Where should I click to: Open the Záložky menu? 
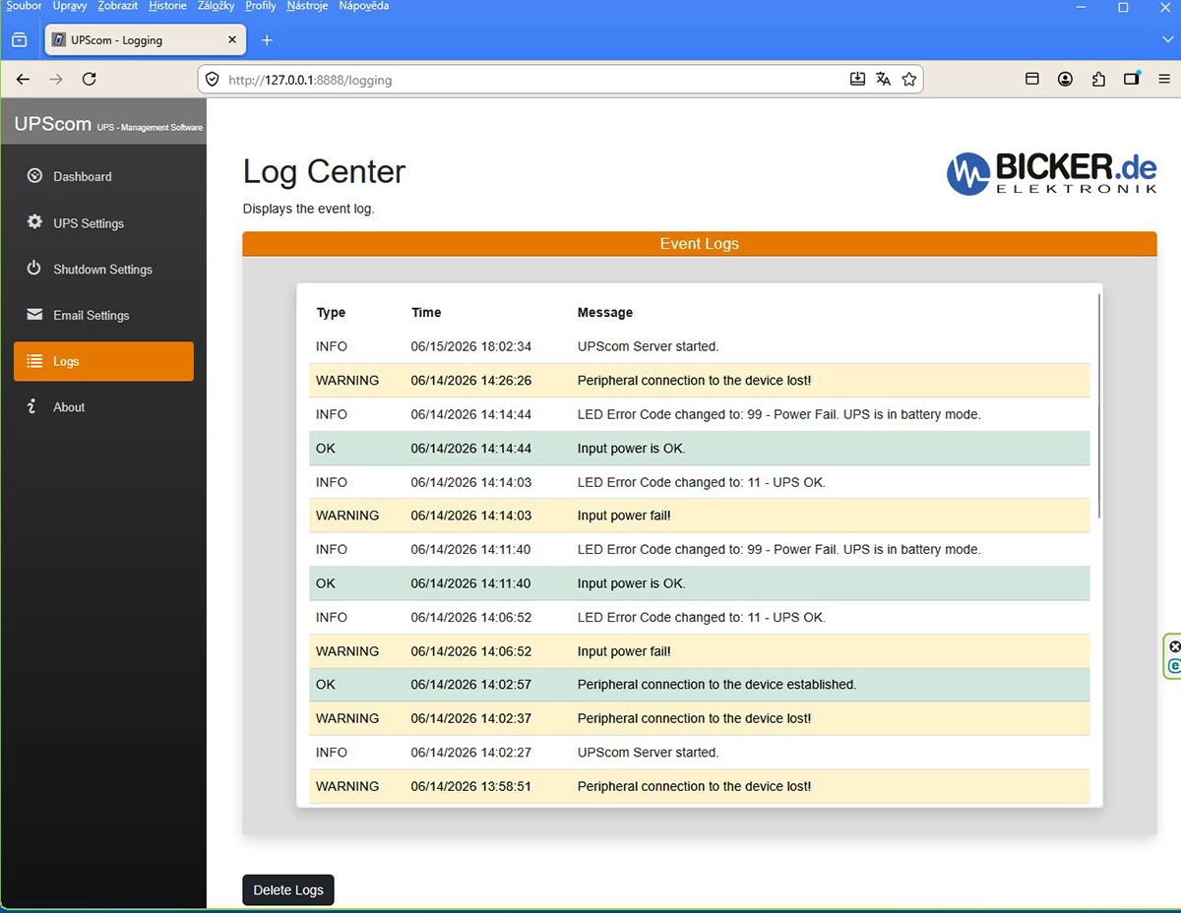(216, 6)
